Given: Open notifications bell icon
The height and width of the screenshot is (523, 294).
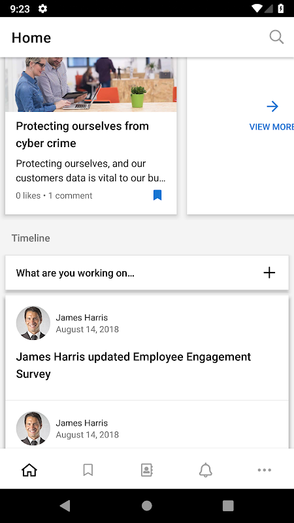Looking at the screenshot, I should [206, 470].
